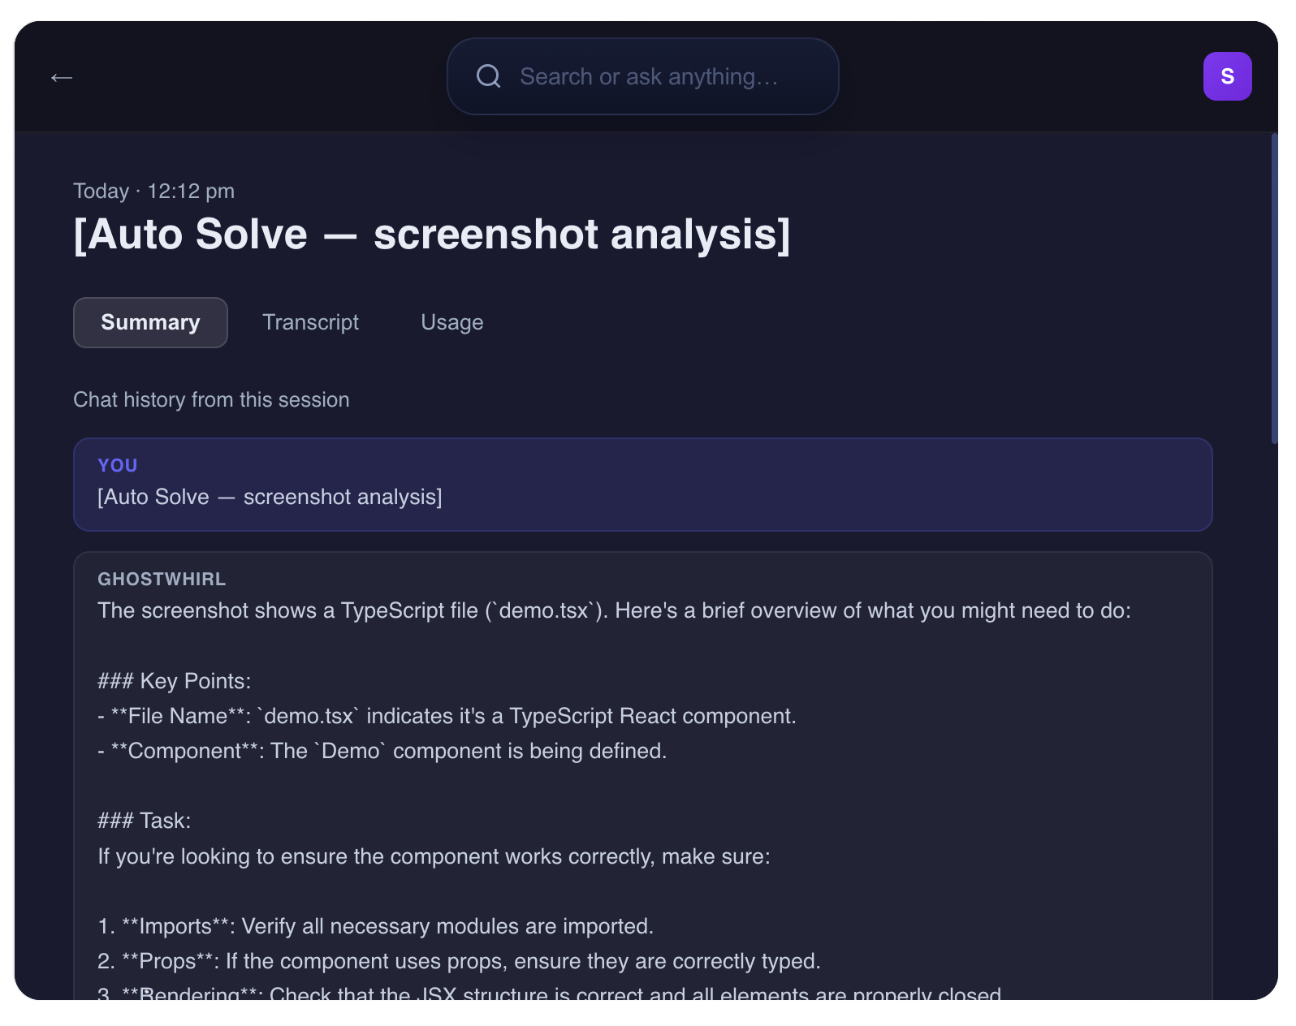Click the vertical scrollbar thumb on the right

point(1274,288)
